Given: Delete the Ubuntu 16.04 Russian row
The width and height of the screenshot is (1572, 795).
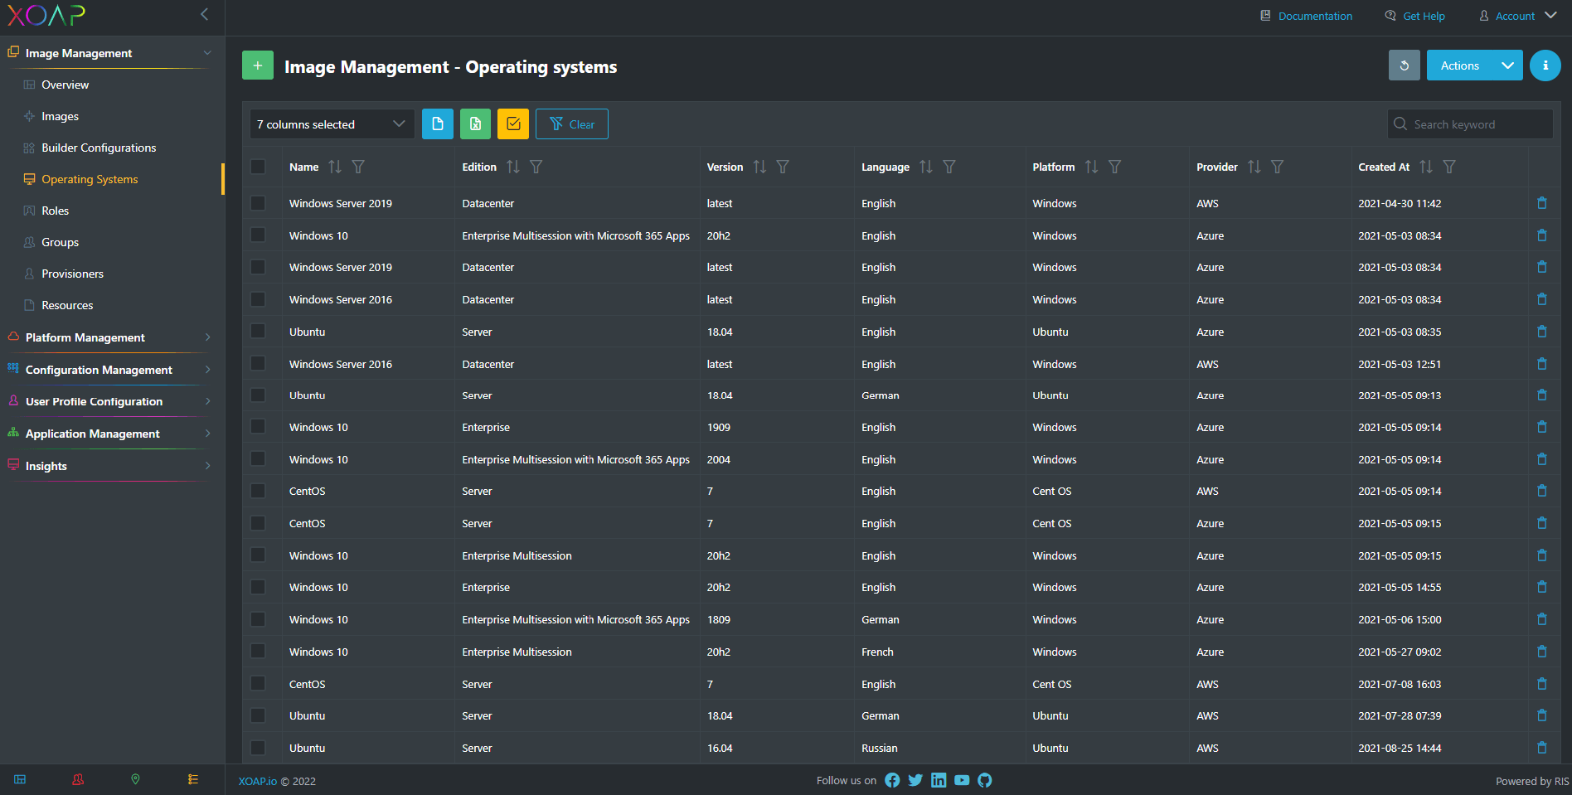Looking at the screenshot, I should click(x=1542, y=748).
